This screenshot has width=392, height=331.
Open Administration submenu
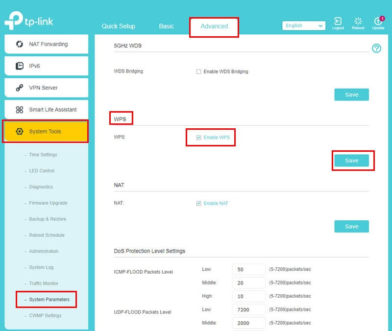click(44, 251)
